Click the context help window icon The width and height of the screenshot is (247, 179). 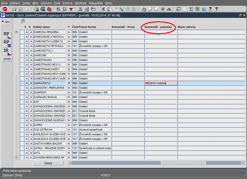pos(217,9)
